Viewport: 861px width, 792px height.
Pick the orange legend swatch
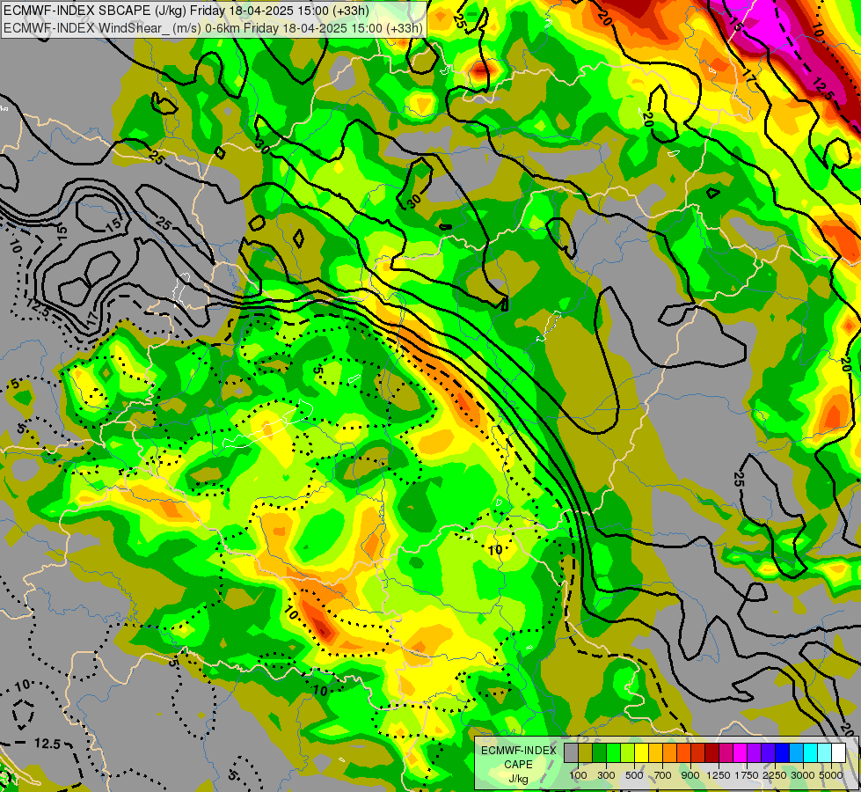[670, 752]
